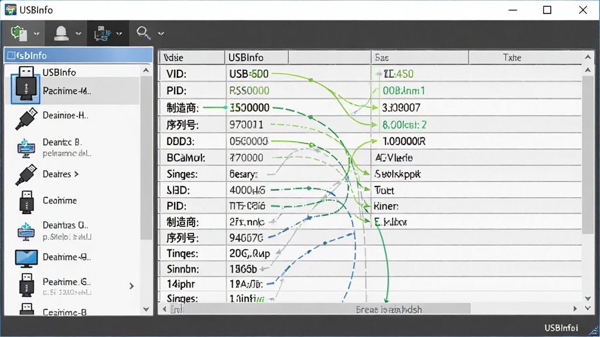
Task: Click the 970011 serial number value
Action: [x=246, y=125]
